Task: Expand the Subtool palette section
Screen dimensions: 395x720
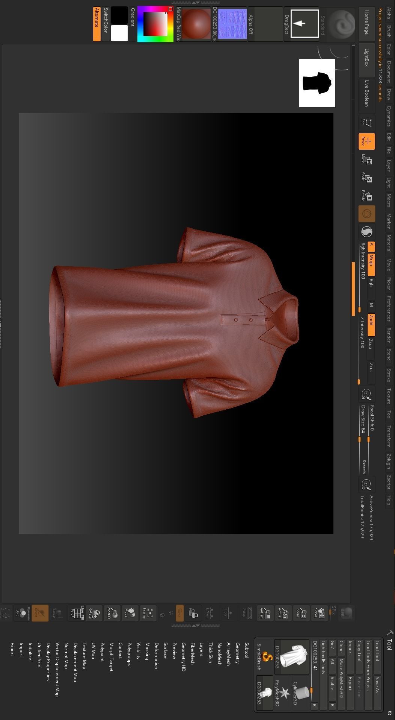Action: click(246, 650)
